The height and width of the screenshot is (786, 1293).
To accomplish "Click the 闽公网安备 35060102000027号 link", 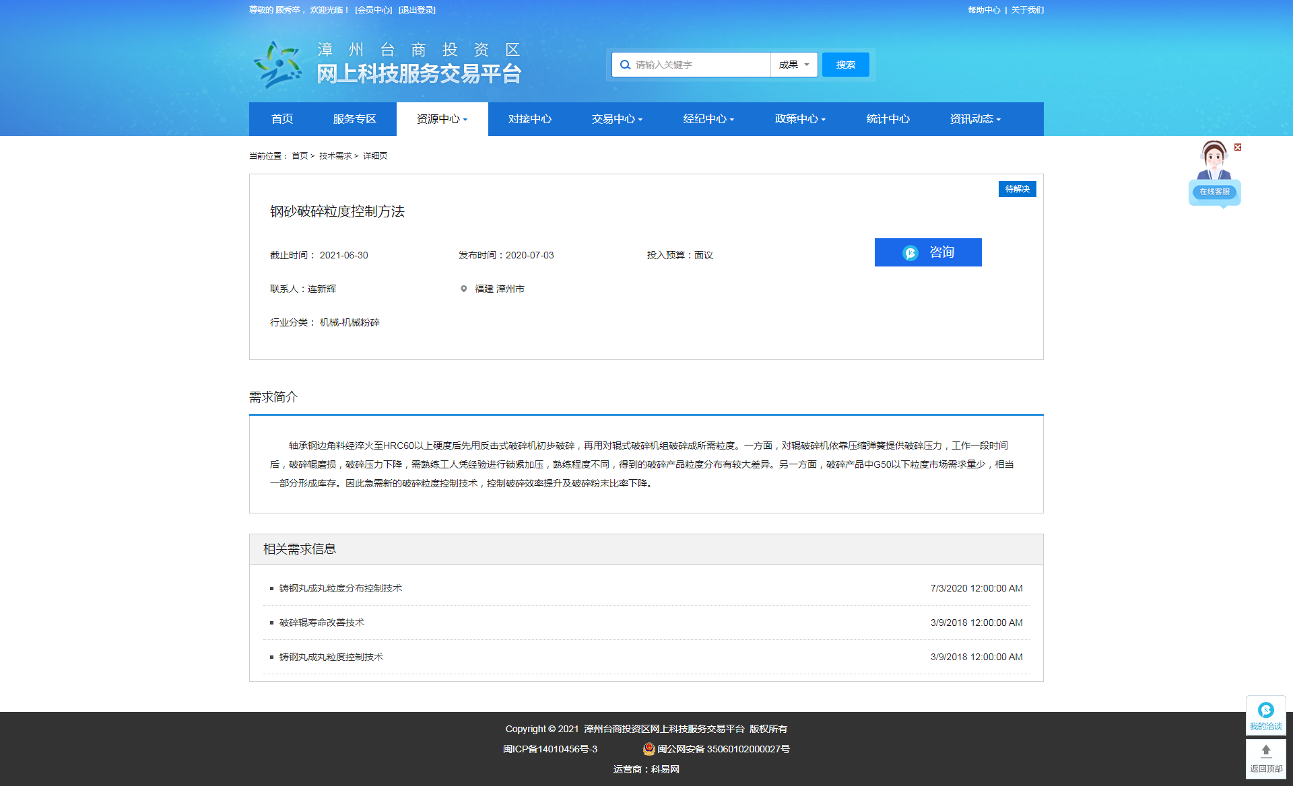I will [x=723, y=749].
